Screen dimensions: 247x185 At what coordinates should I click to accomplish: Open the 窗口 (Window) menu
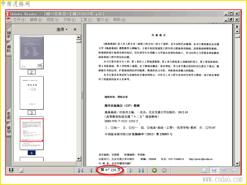103,20
